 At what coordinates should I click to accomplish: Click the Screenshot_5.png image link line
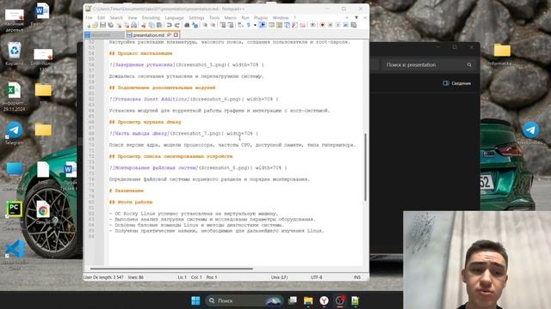tap(187, 65)
